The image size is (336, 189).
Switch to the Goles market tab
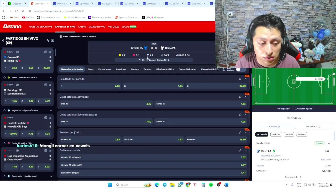(91, 69)
